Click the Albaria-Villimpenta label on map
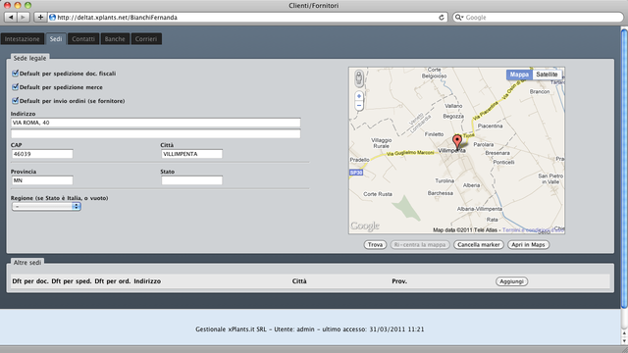This screenshot has height=353, width=628. click(480, 209)
